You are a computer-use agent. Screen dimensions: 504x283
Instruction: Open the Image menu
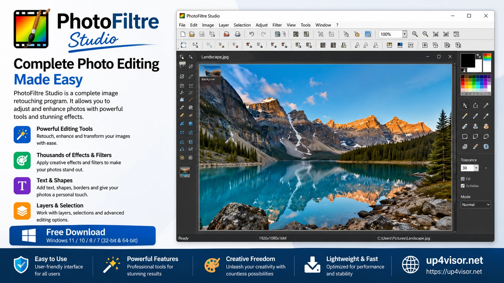point(208,25)
